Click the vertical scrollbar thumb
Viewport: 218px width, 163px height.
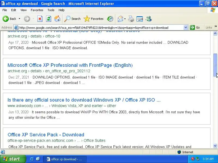pos(215,65)
